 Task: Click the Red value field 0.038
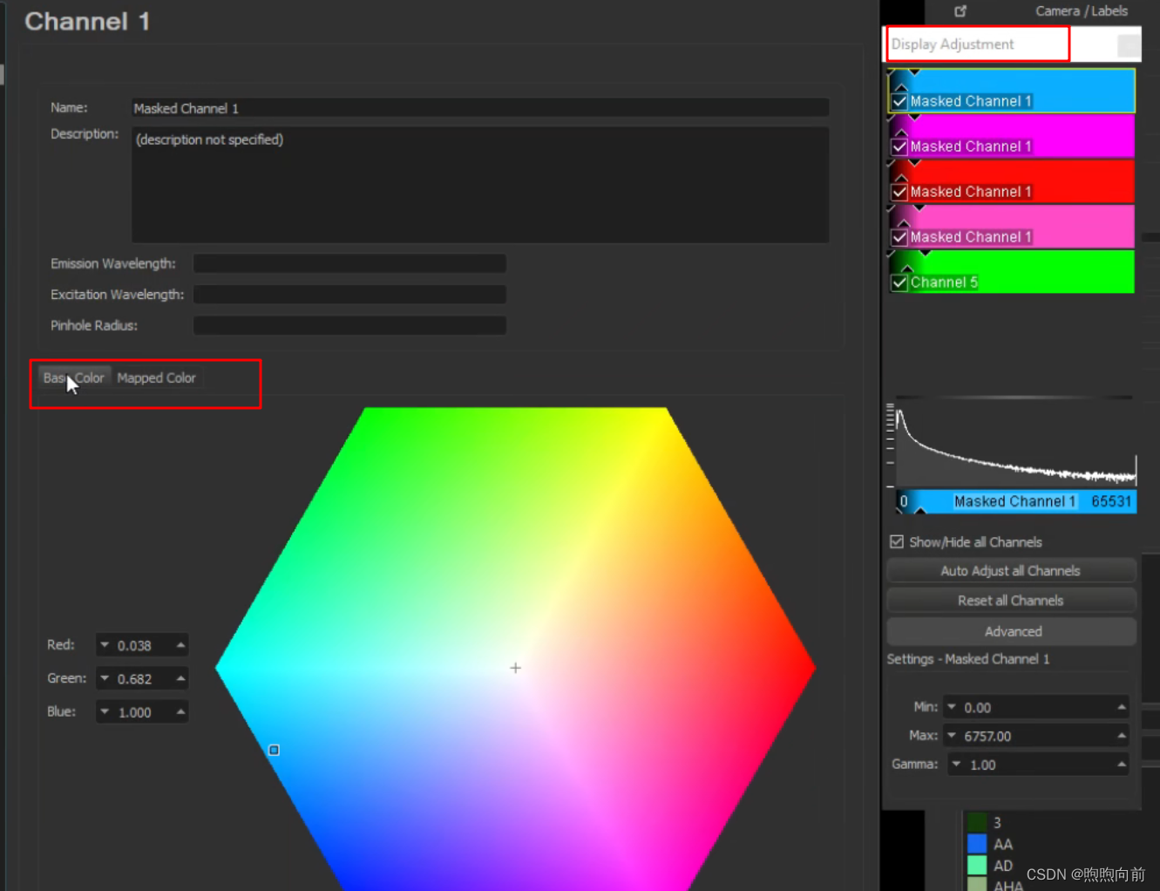pos(142,645)
